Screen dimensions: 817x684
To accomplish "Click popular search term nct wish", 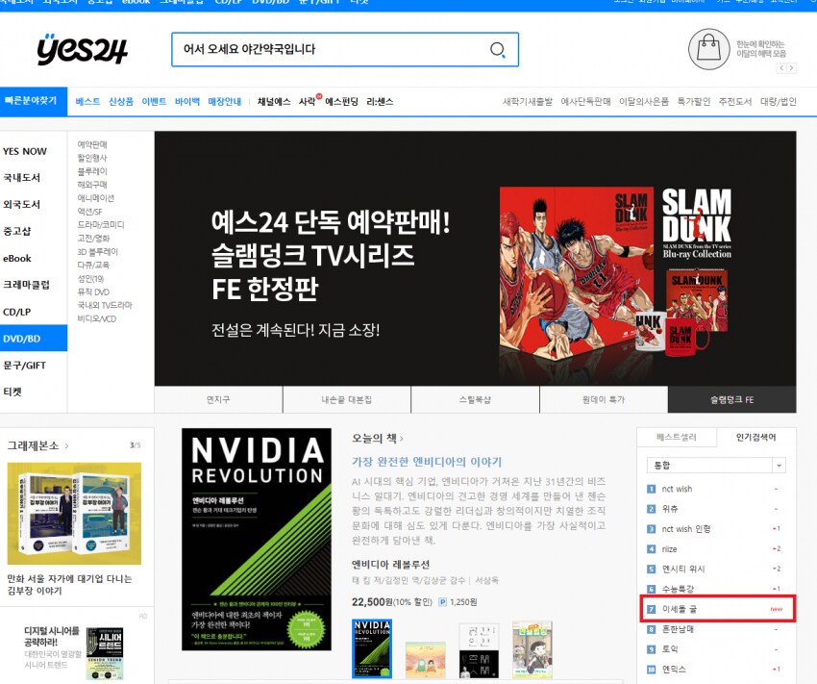I will (677, 489).
